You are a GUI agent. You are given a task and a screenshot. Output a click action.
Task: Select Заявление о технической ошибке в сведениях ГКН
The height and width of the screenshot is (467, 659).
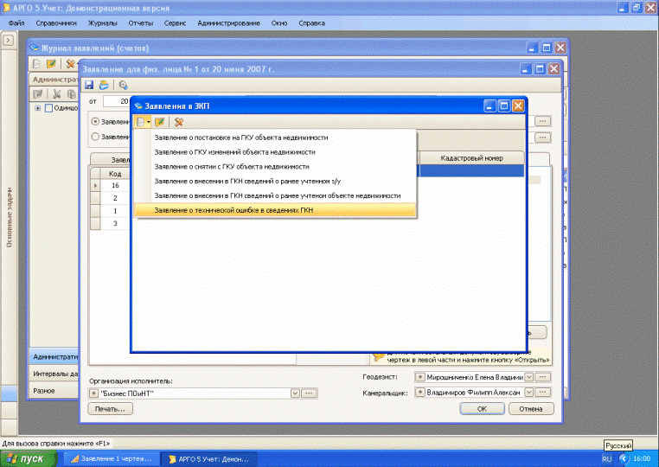[275, 210]
